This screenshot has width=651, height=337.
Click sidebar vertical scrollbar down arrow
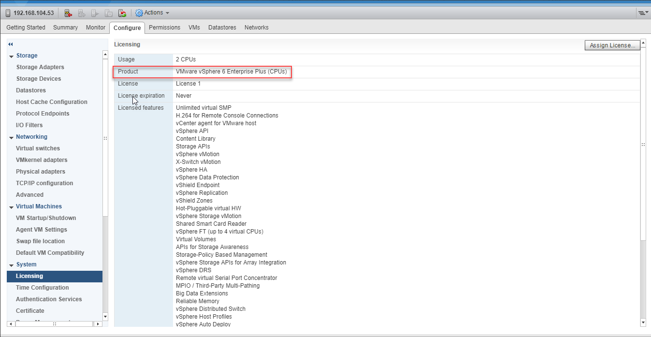[x=105, y=317]
